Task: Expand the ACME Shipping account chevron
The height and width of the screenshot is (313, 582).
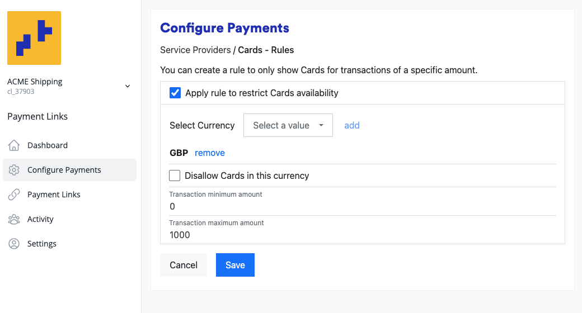Action: click(128, 86)
